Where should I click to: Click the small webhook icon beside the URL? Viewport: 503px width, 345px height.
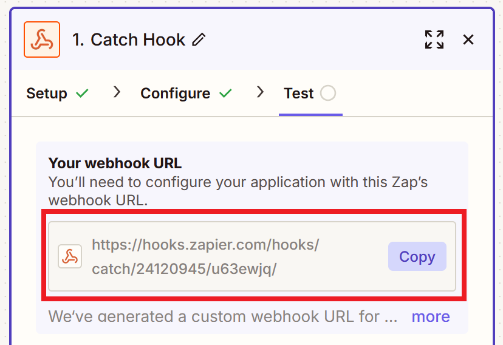click(x=70, y=256)
